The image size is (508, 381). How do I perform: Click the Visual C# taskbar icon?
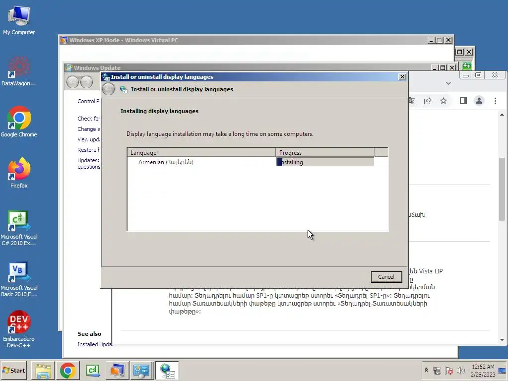click(93, 371)
